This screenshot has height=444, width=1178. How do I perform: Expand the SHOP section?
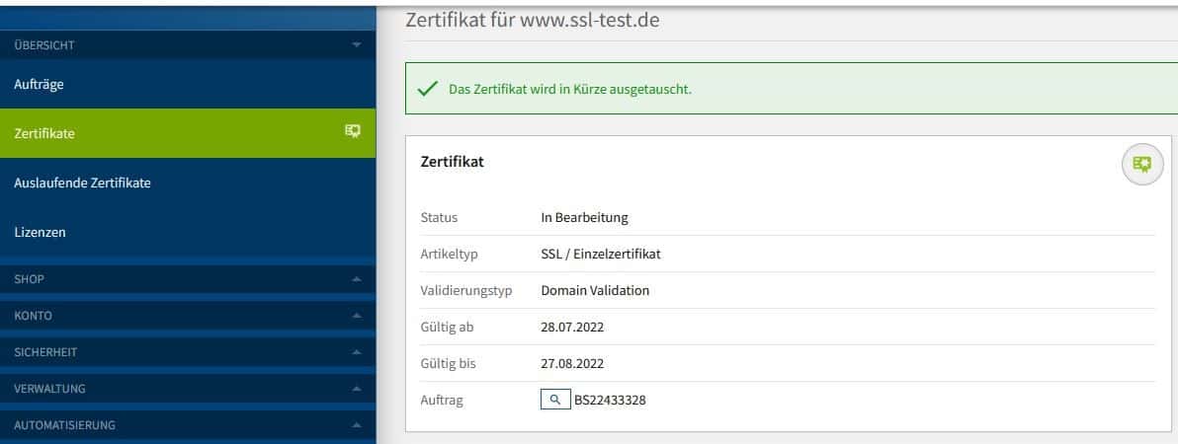(x=356, y=279)
